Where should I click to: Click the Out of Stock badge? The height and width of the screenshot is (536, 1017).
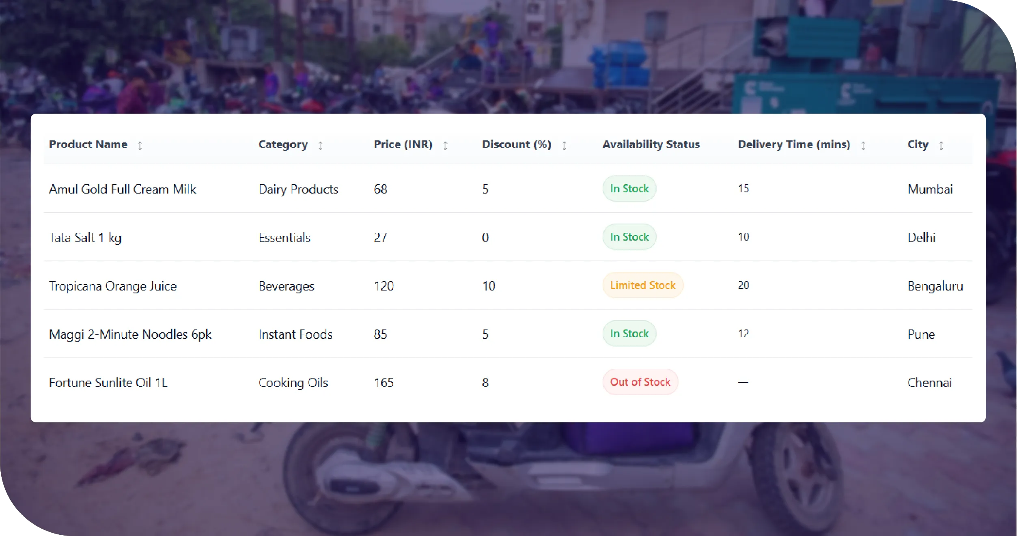(x=640, y=382)
